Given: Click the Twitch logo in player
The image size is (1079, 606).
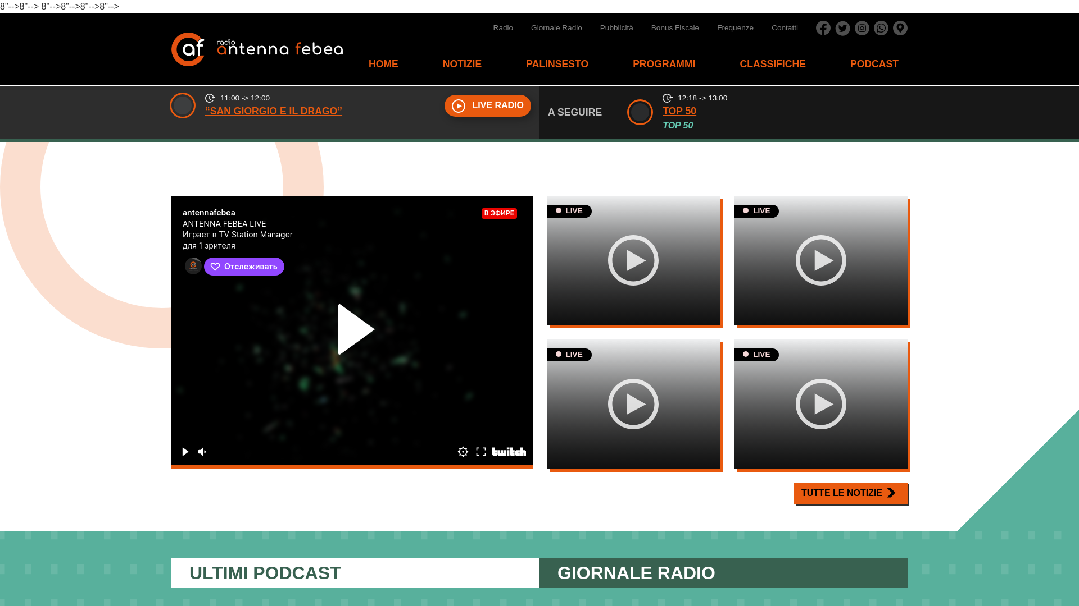Looking at the screenshot, I should point(509,452).
